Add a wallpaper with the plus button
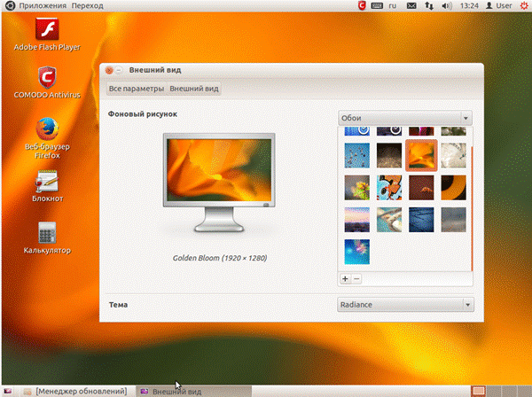Viewport: 532px width, 397px height. [x=345, y=278]
